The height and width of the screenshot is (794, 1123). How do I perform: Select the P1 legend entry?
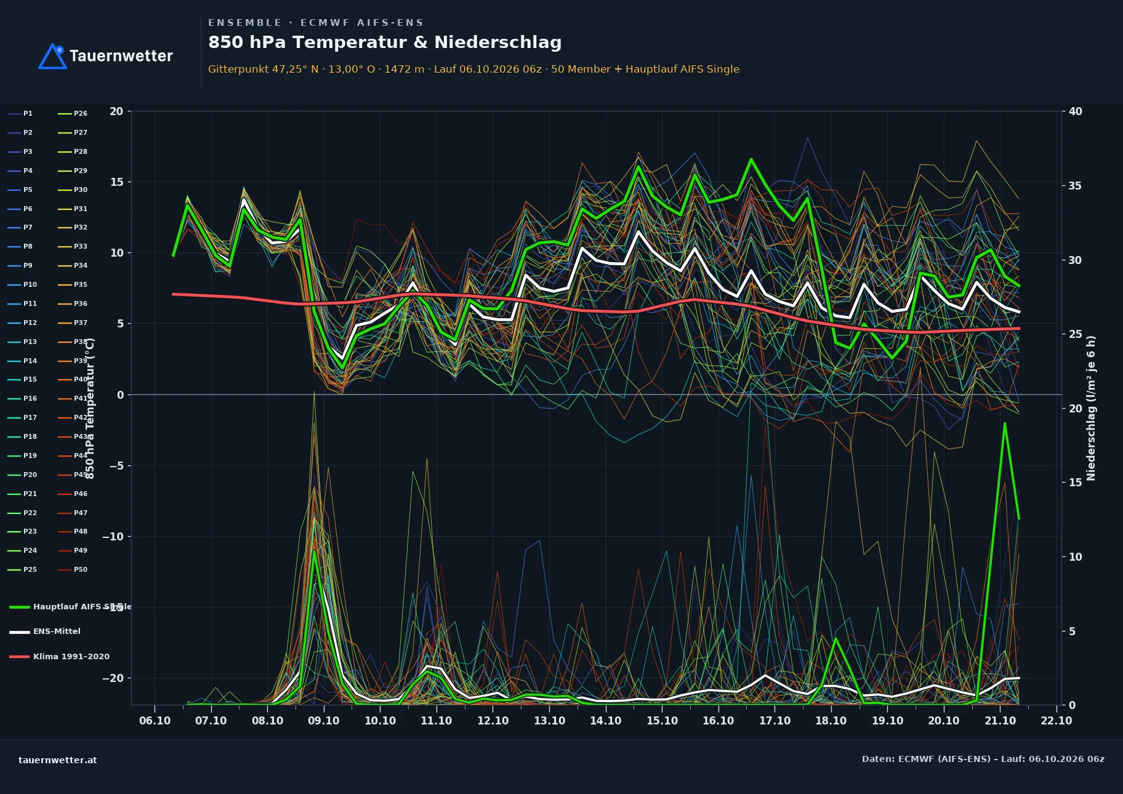click(20, 113)
